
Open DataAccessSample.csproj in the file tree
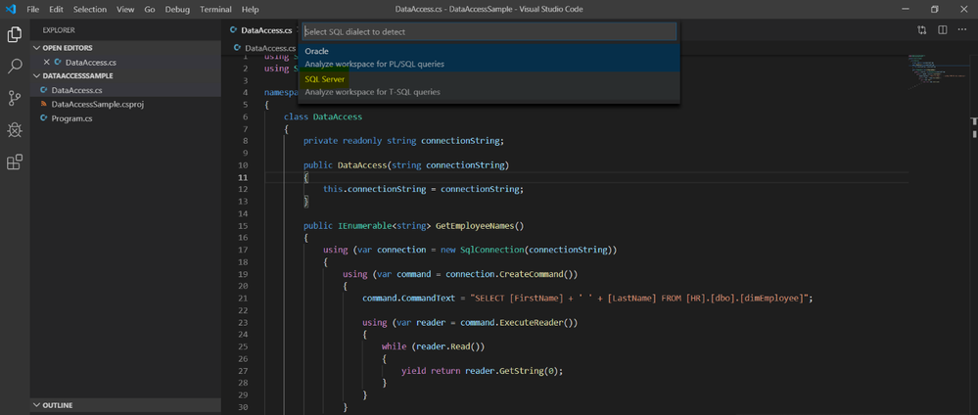124,104
